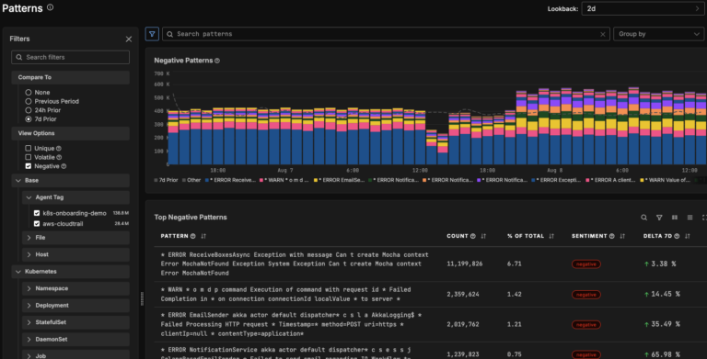Collapse the Agent Tag section
The image size is (707, 359).
point(75,197)
